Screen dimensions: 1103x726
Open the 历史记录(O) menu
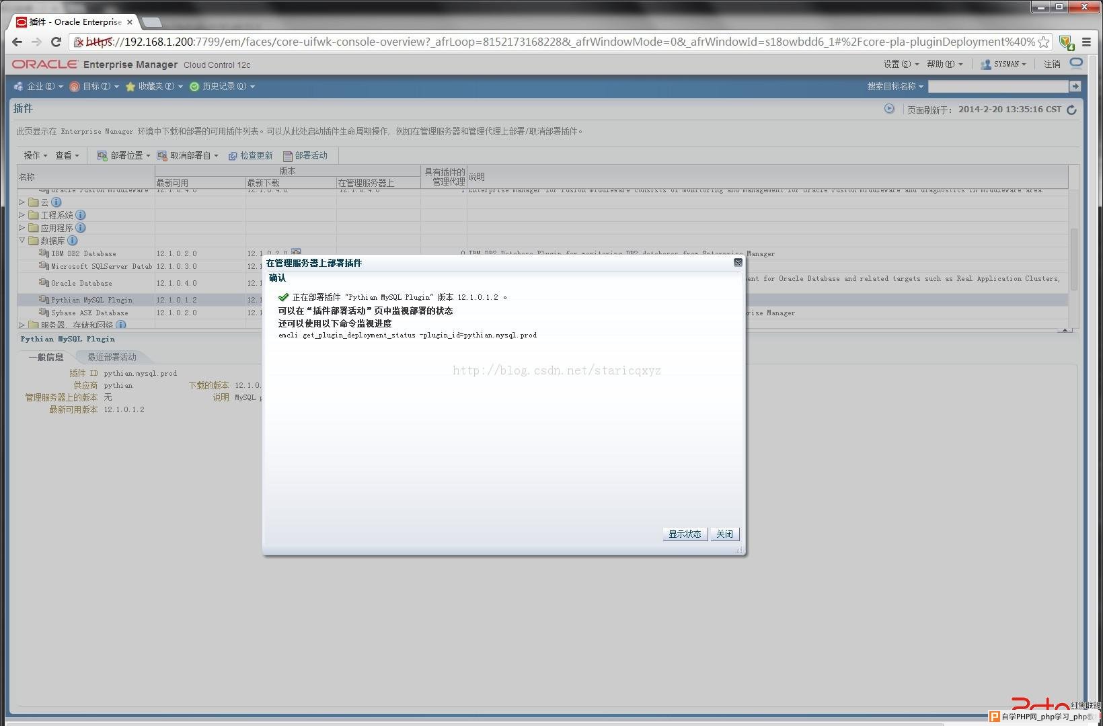pyautogui.click(x=222, y=87)
